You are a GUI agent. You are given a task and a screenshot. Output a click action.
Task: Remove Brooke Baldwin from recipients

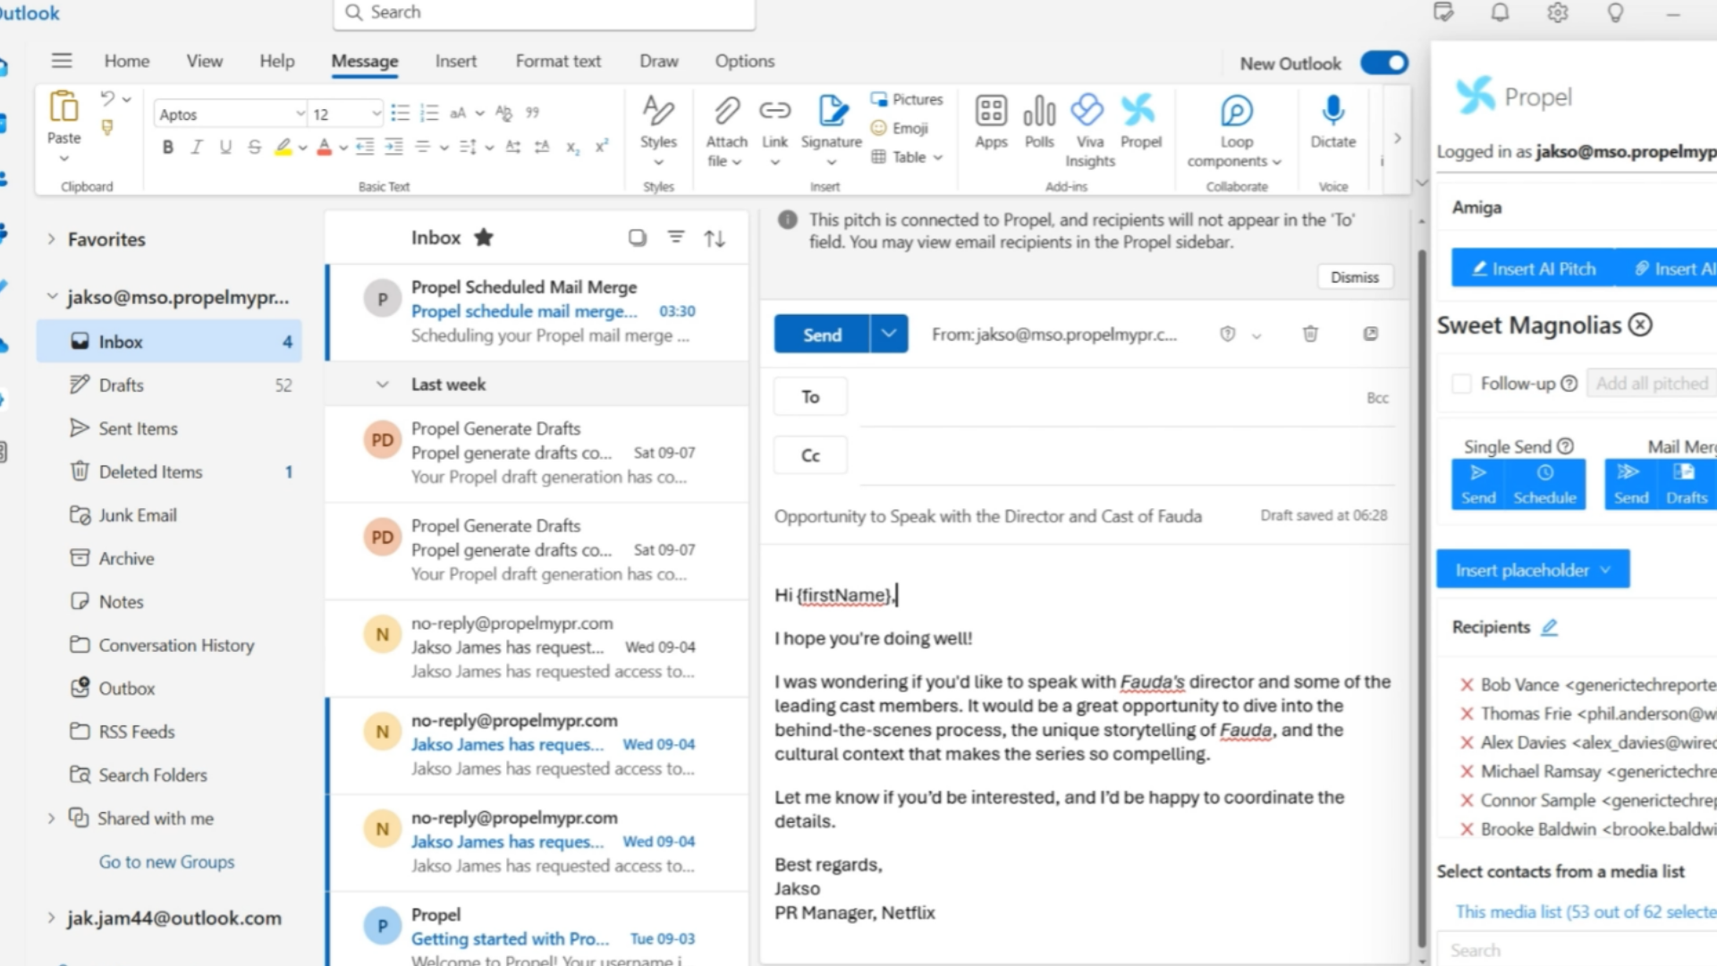1467,829
